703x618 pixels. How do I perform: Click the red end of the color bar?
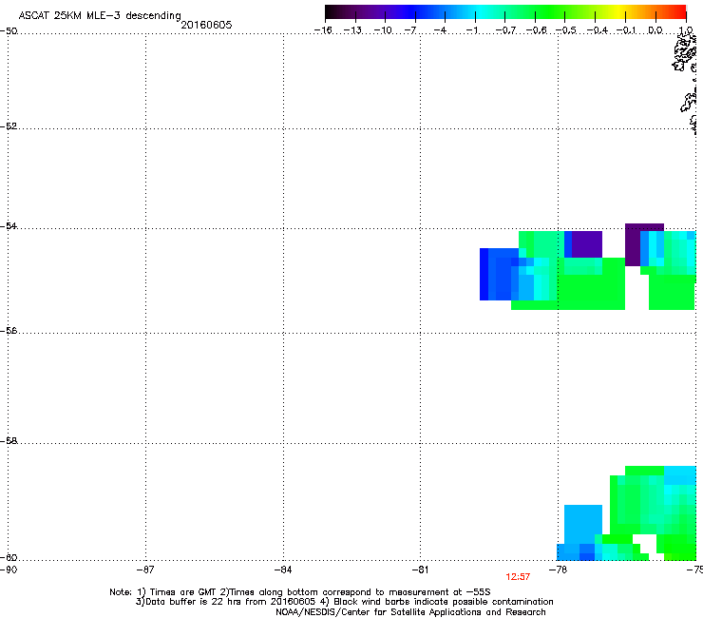[x=679, y=11]
